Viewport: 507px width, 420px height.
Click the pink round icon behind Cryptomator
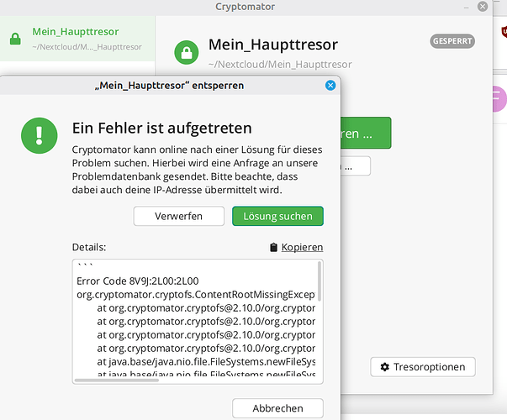499,99
